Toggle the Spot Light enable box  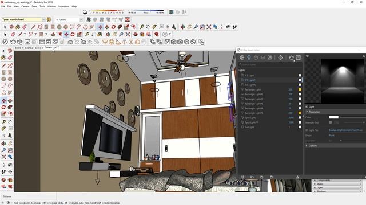[300, 118]
